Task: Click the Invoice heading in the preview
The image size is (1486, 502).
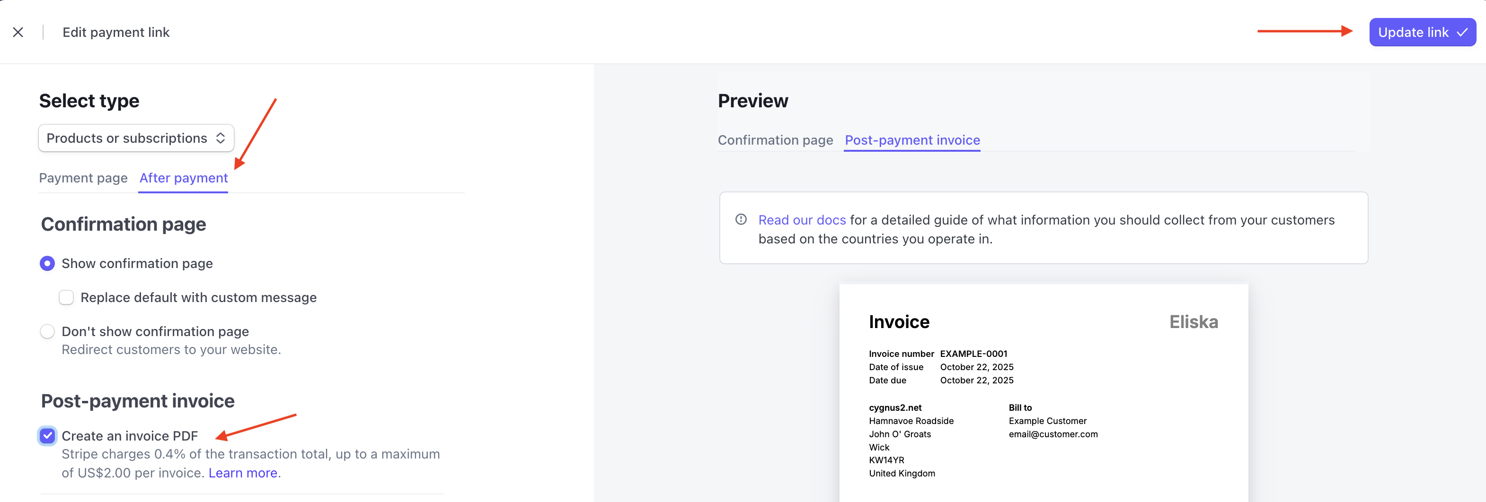Action: click(x=899, y=321)
